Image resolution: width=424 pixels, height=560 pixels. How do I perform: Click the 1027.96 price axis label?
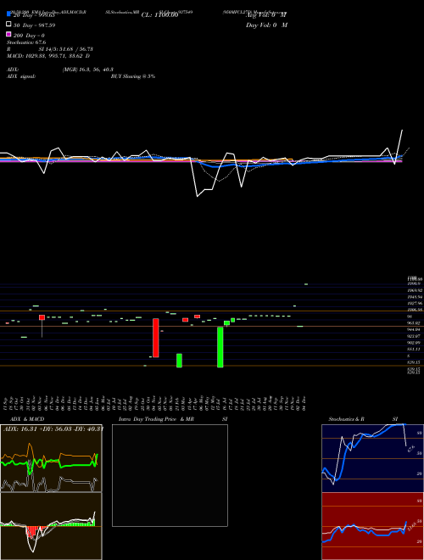(x=415, y=303)
